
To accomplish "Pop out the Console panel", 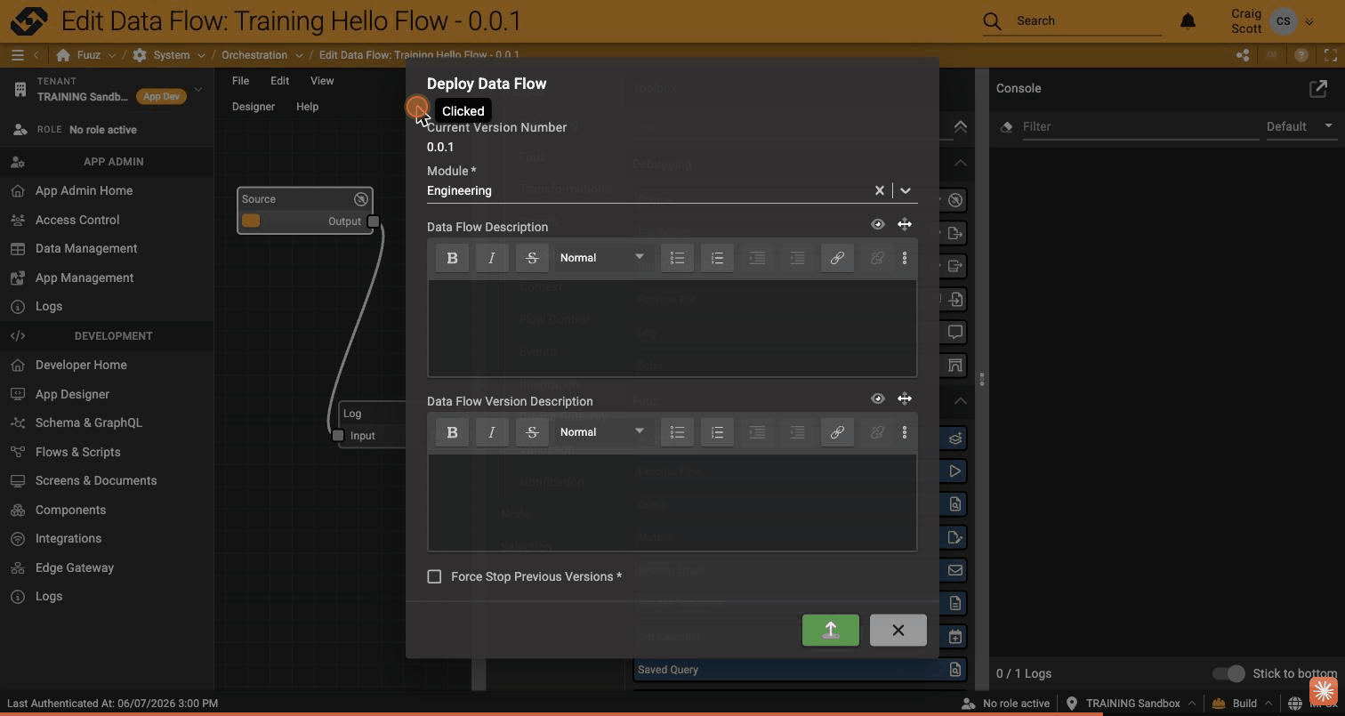I will (1318, 88).
